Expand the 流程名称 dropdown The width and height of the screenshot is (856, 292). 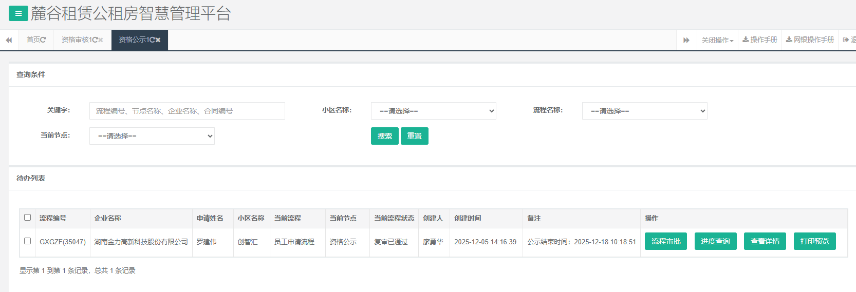click(644, 111)
